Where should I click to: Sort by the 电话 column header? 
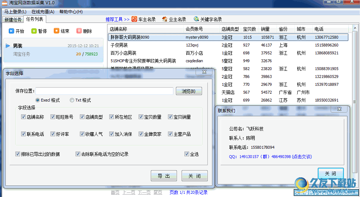(x=331, y=29)
